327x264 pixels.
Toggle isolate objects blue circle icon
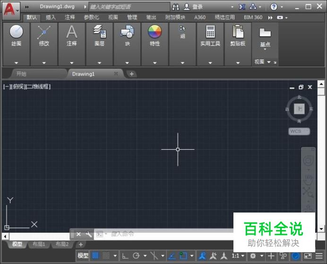tap(295, 256)
